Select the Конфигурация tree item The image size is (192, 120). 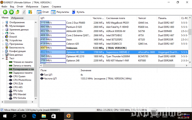click(17, 51)
